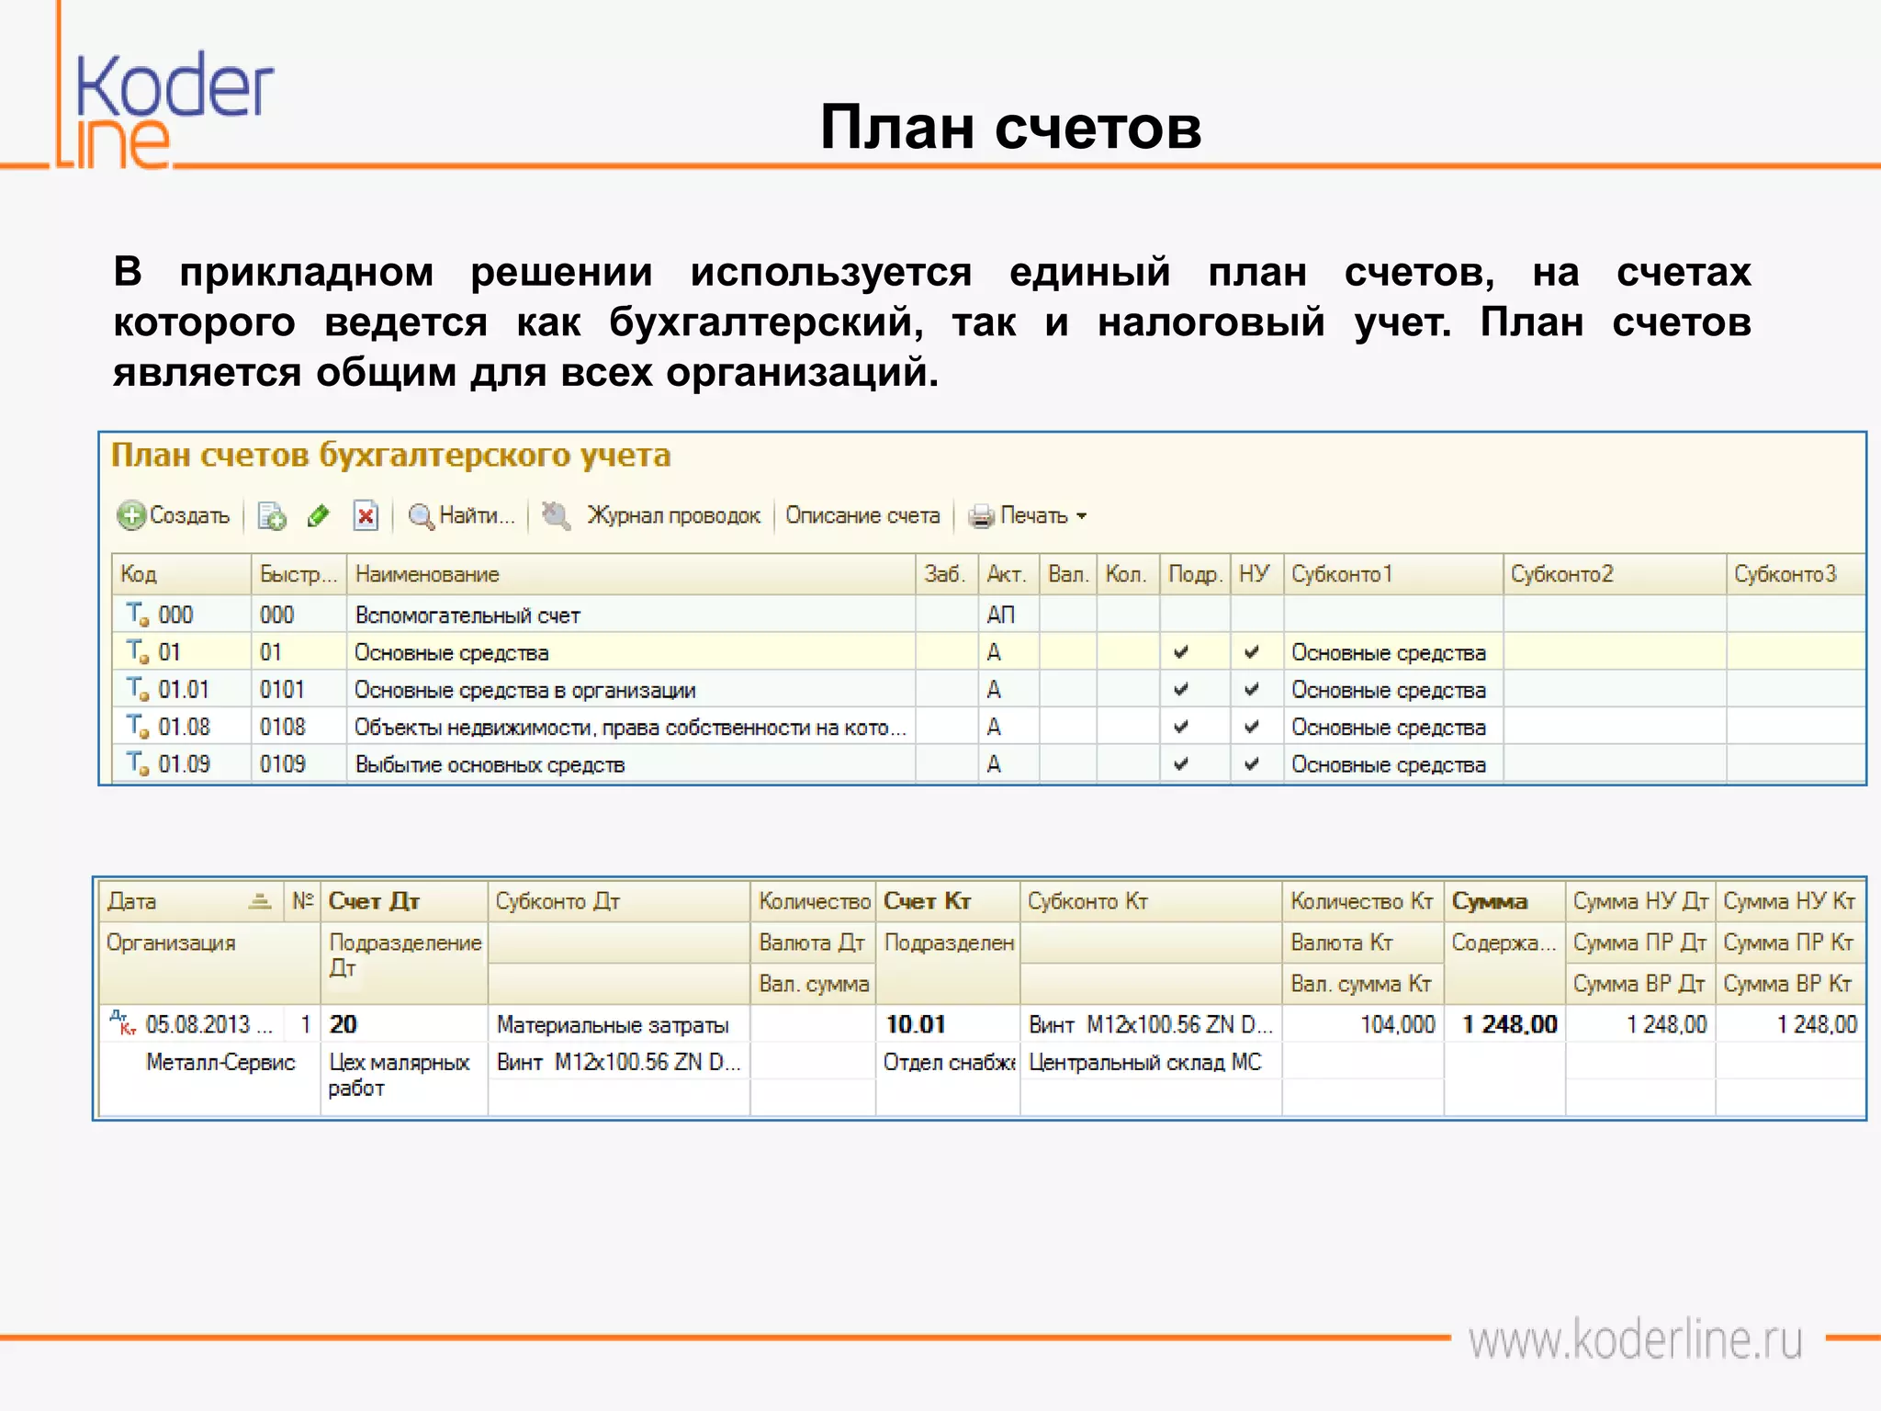Toggle Подр. checkmark in row 01.08

coord(1181,727)
